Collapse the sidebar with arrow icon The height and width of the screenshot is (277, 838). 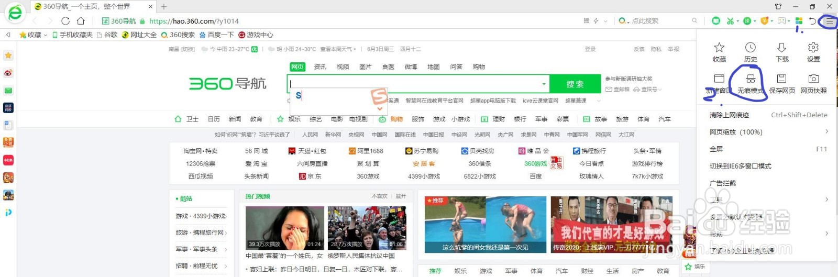(x=8, y=35)
